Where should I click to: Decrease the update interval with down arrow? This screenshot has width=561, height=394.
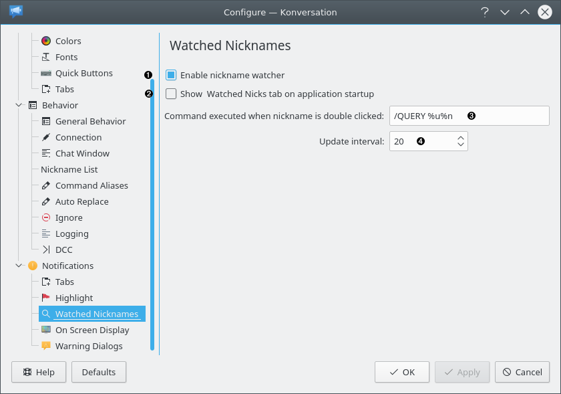pyautogui.click(x=460, y=145)
